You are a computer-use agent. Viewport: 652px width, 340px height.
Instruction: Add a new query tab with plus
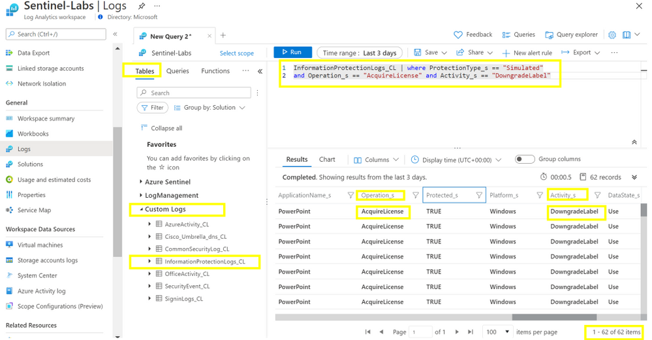click(223, 35)
